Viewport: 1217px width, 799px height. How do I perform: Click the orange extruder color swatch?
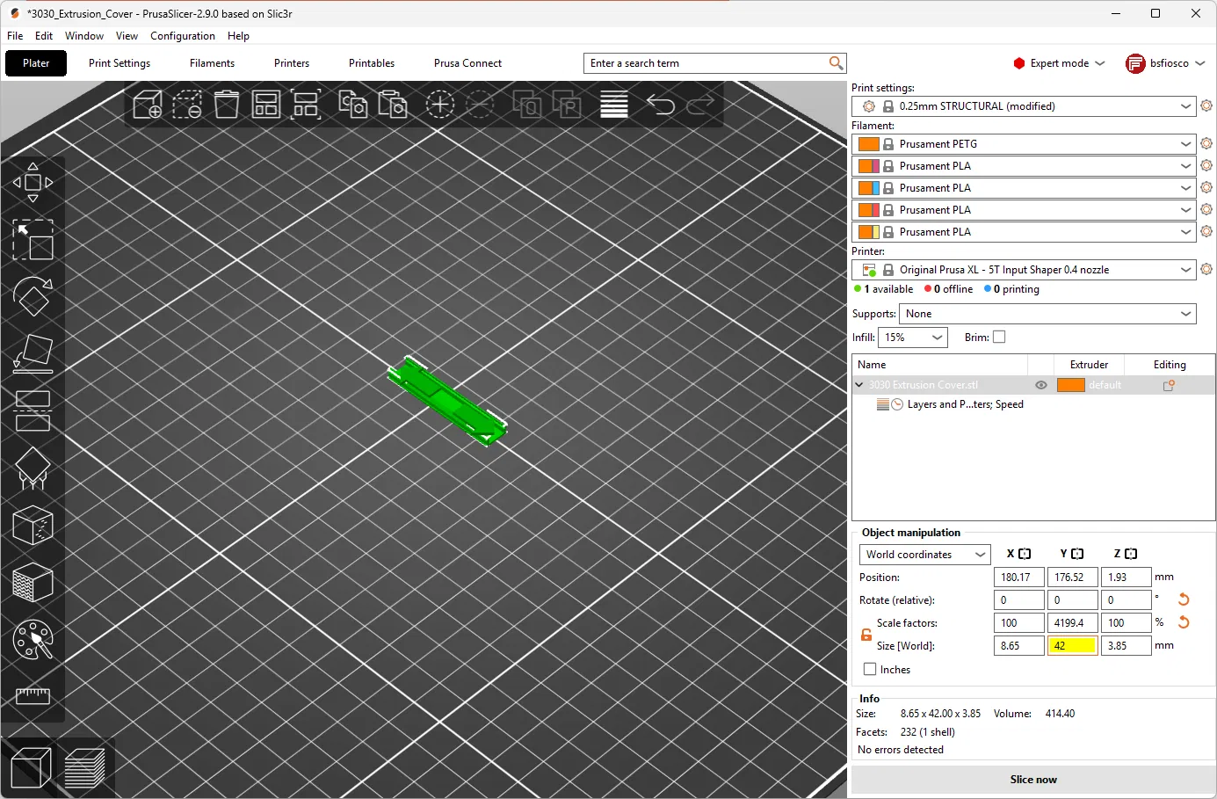[x=1070, y=385]
